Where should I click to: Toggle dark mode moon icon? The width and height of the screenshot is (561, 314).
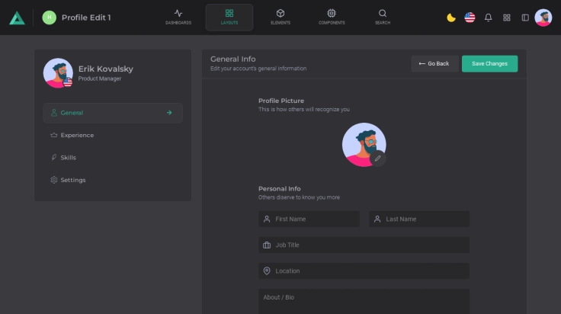(451, 18)
